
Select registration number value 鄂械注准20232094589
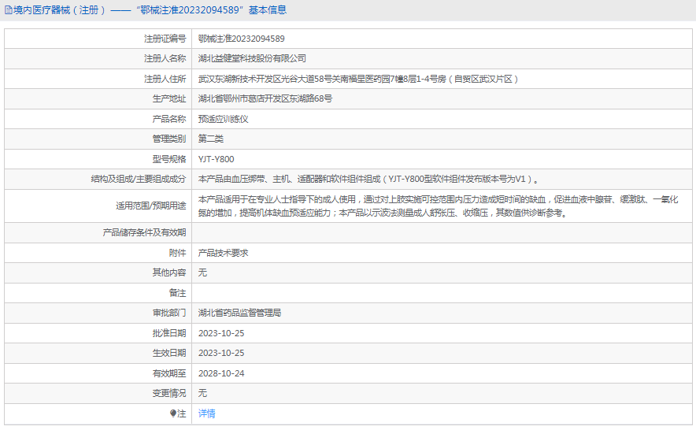point(242,39)
